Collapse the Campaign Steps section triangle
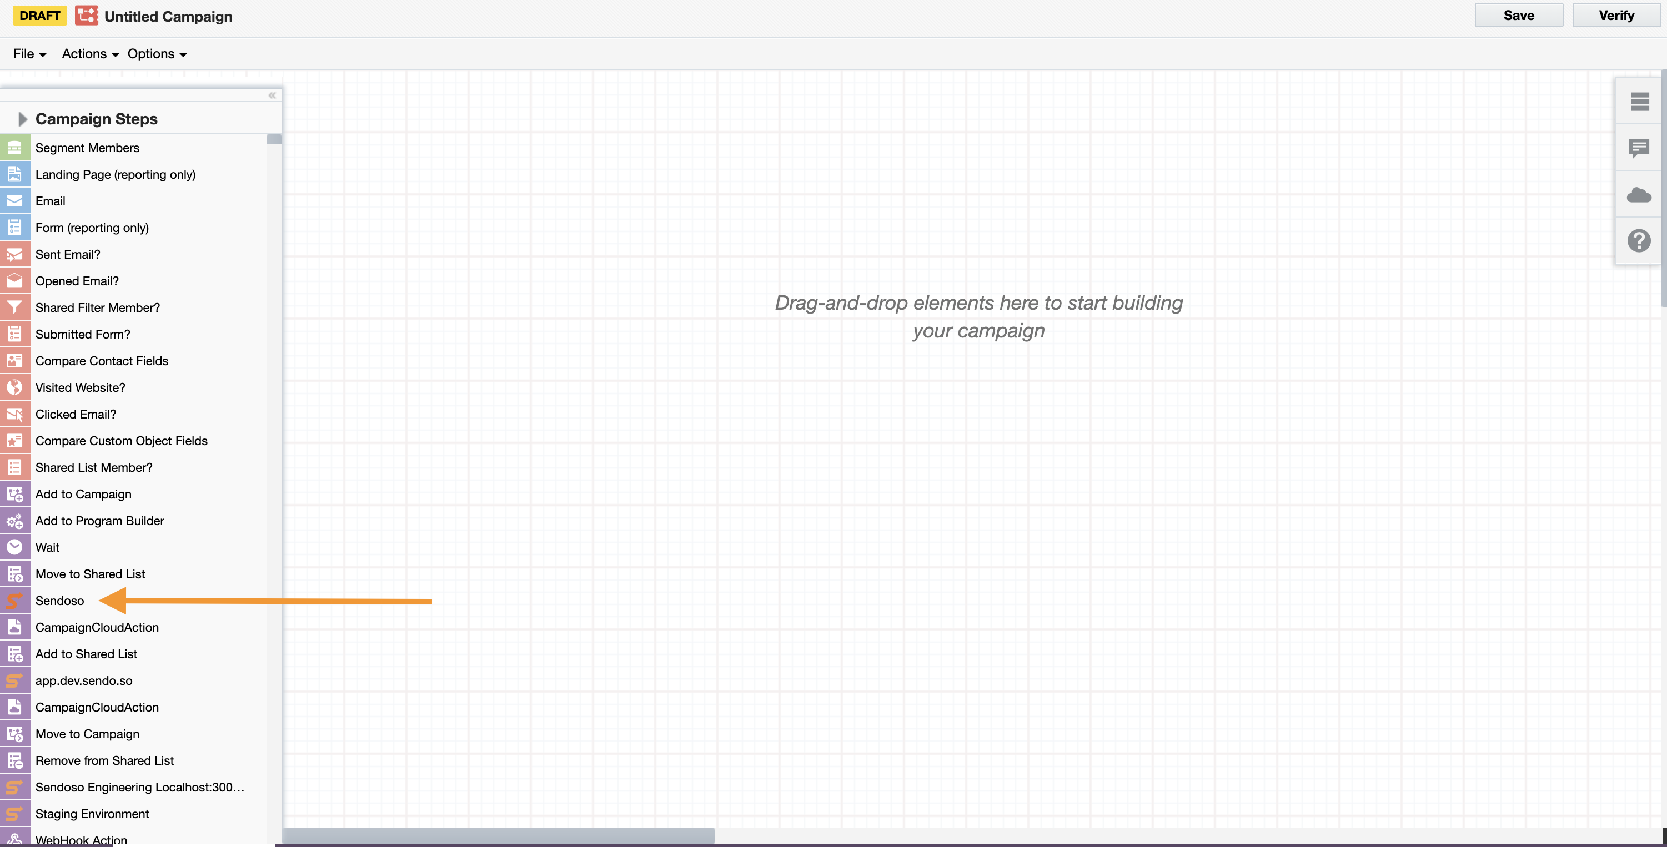 [23, 119]
